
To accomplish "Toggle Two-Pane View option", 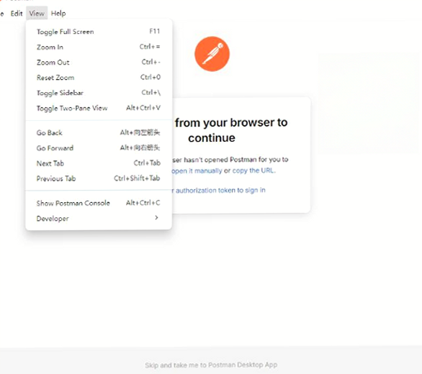I will coord(99,108).
